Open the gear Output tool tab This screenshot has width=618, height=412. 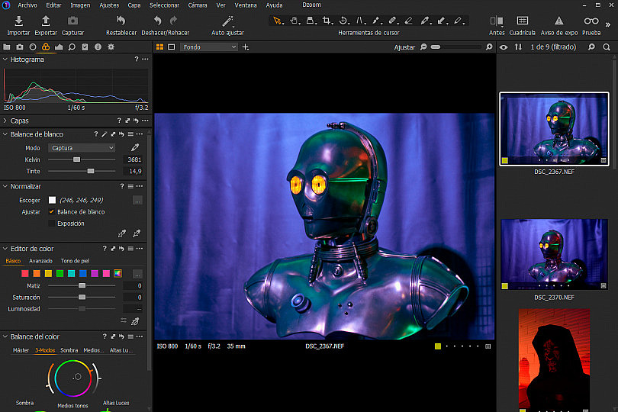click(111, 47)
